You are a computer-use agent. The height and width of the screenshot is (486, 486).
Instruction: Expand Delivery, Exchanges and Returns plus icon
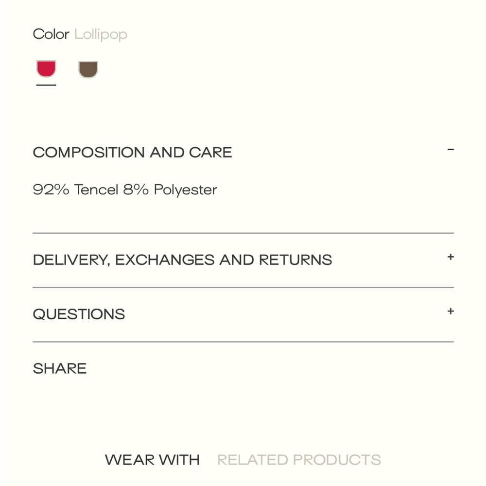point(451,257)
